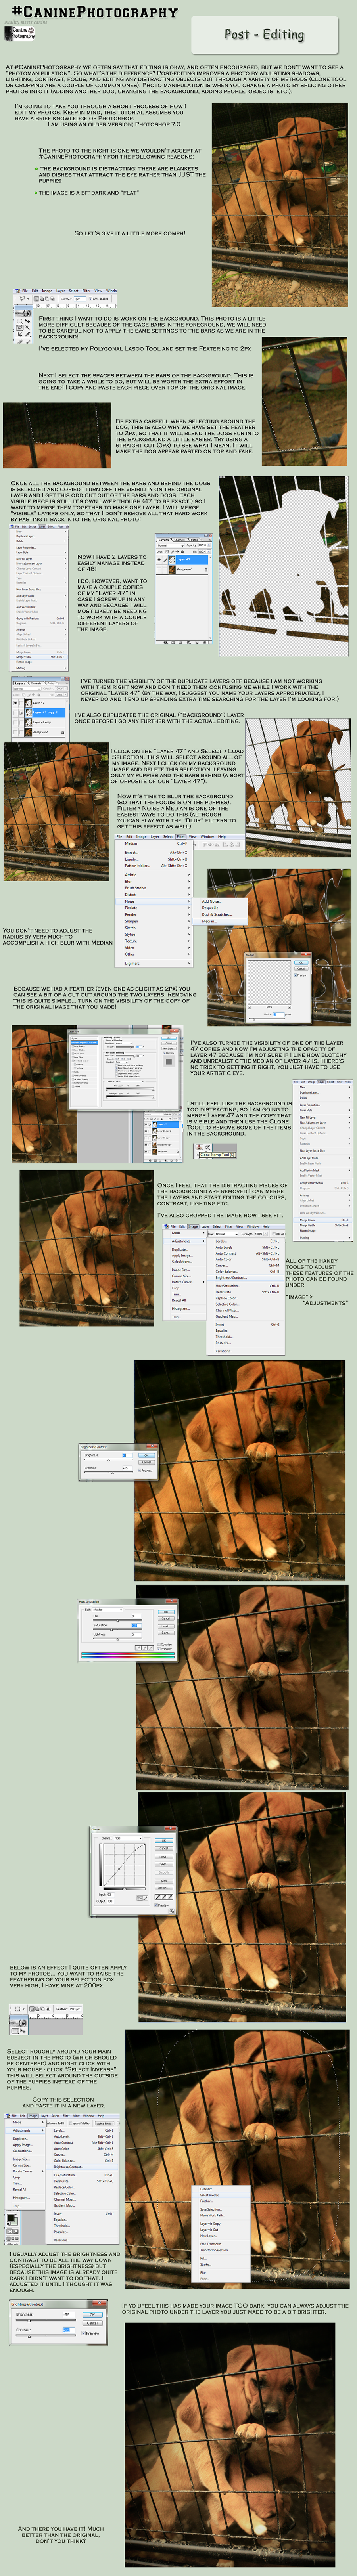Image resolution: width=357 pixels, height=2576 pixels.
Task: Select Brightness/Contrast in the first Adjustments submenu
Action: (x=246, y=1278)
